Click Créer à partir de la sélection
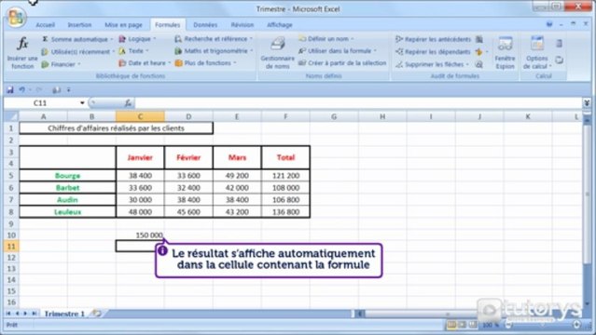Image resolution: width=596 pixels, height=335 pixels. (x=342, y=63)
